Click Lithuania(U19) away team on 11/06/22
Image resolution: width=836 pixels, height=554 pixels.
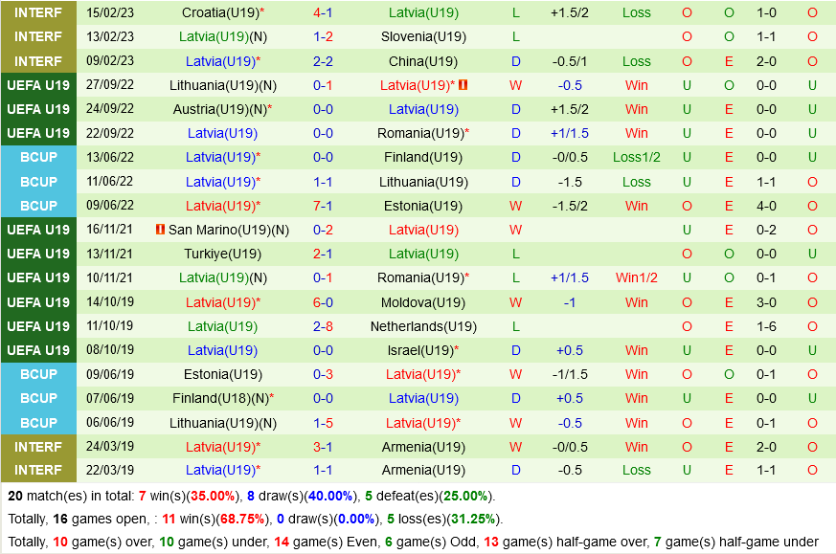(423, 182)
